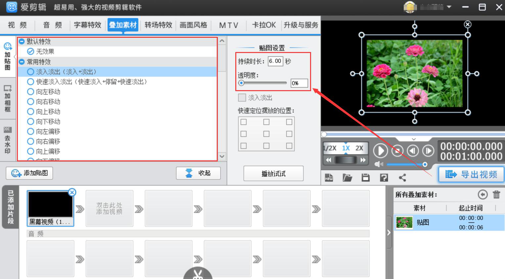The image size is (505, 279).
Task: Click the 透明度 slider handle
Action: pyautogui.click(x=241, y=83)
